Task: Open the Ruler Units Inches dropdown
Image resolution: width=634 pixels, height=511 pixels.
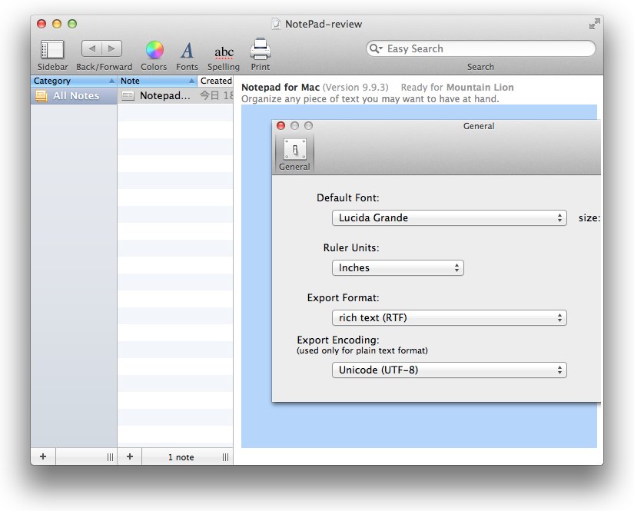Action: click(398, 268)
